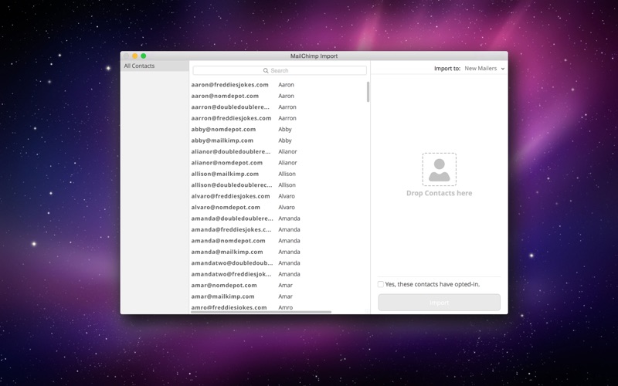The width and height of the screenshot is (618, 386).
Task: Click the vertical scrollbar of contacts list
Action: (368, 93)
